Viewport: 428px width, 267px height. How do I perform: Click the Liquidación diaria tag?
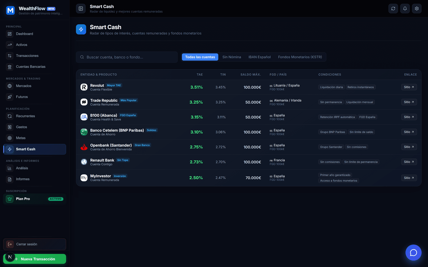(331, 87)
